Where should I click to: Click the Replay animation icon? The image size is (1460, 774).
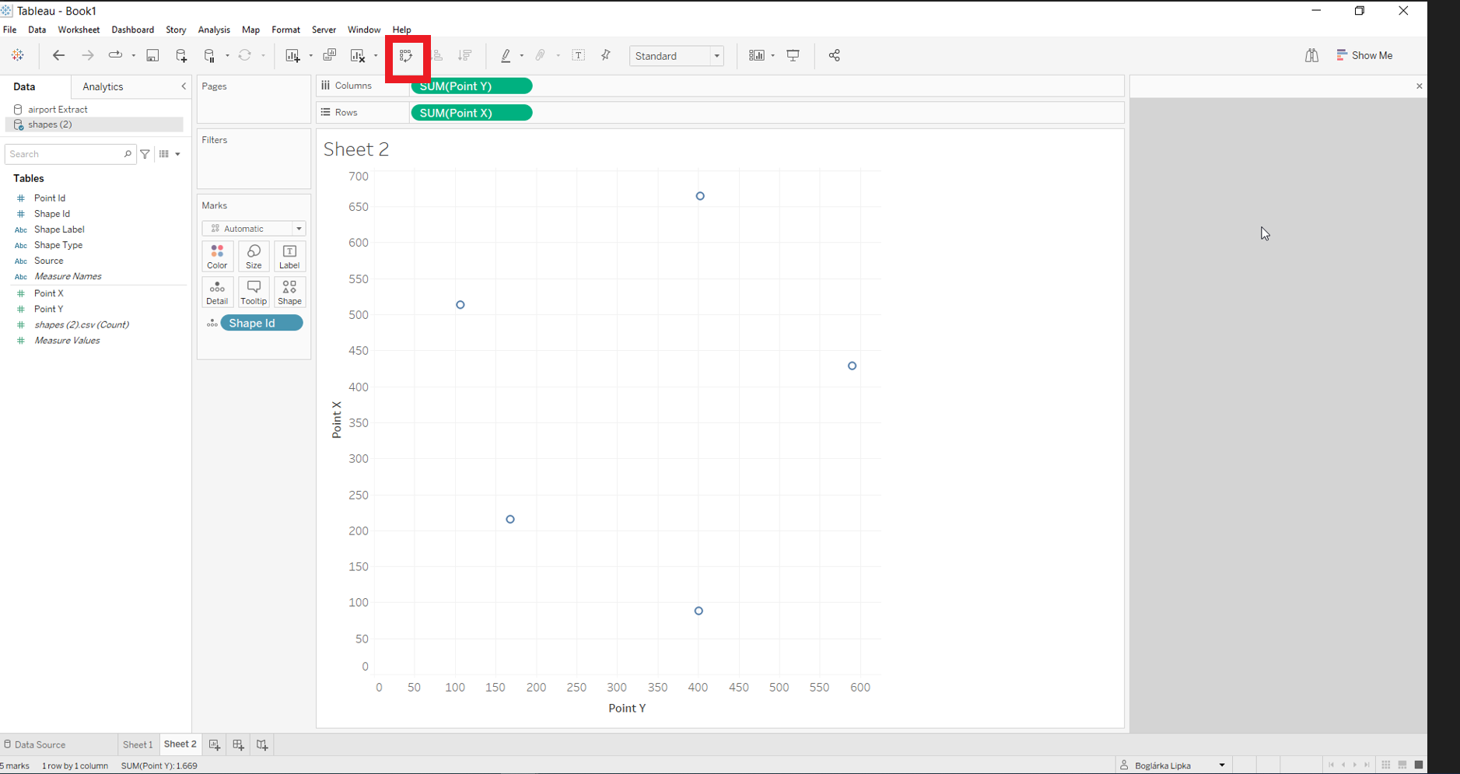115,55
